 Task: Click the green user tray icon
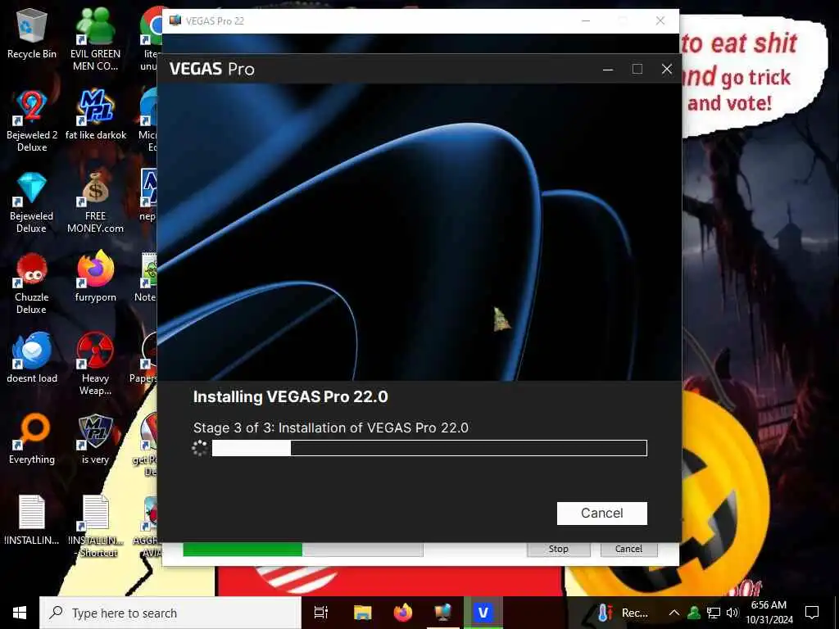point(694,613)
